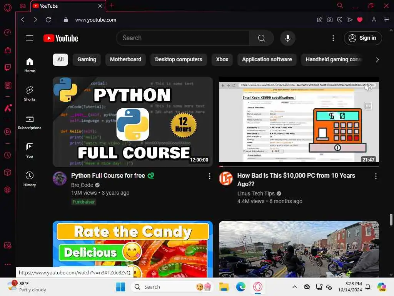Open the Player icon in Opera sidebar
This screenshot has height=296, width=394.
pos(8,132)
